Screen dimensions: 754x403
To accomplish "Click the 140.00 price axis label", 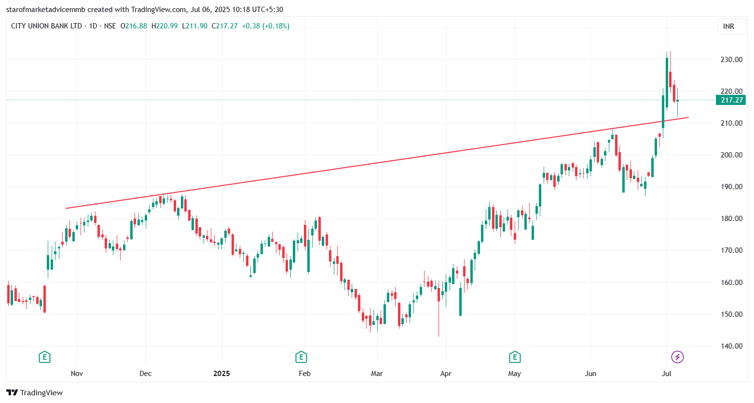I will (731, 346).
